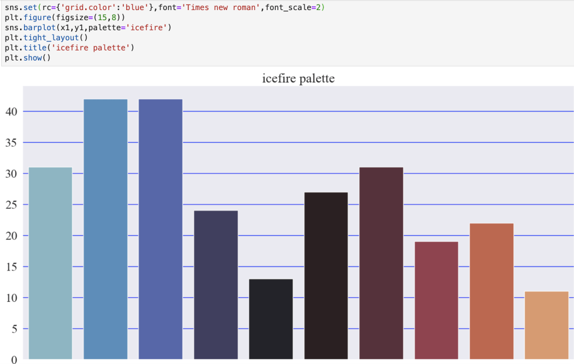Select the sixth bar in dark brown-black
574x364 pixels.
(x=326, y=276)
